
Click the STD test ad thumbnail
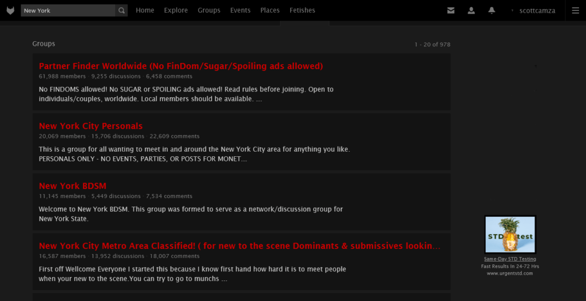point(510,235)
